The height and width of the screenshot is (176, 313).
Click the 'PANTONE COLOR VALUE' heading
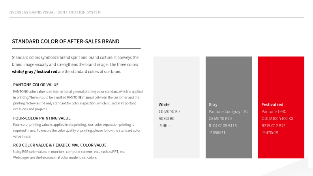[x=36, y=85]
